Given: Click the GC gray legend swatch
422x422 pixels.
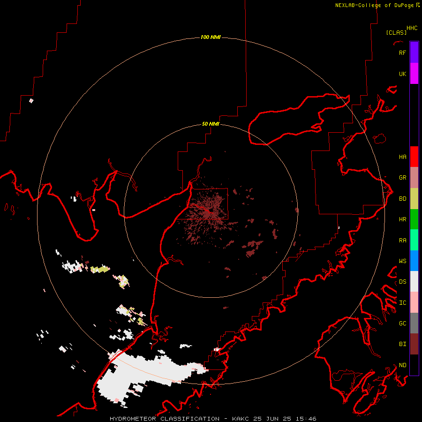Looking at the screenshot, I should [x=414, y=323].
